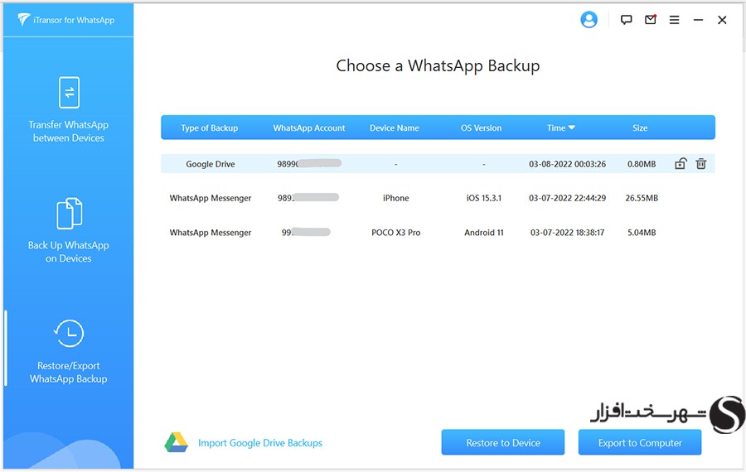Open Back Up WhatsApp on Devices label

pos(69,252)
